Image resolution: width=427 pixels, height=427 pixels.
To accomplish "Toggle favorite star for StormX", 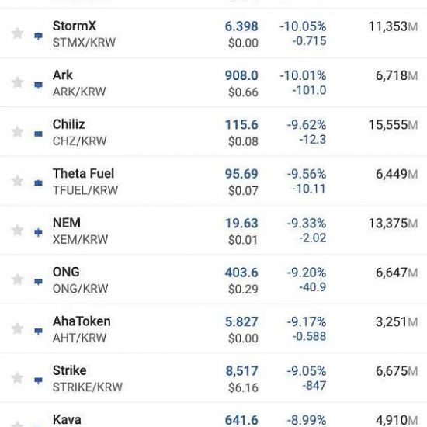I will pos(18,33).
